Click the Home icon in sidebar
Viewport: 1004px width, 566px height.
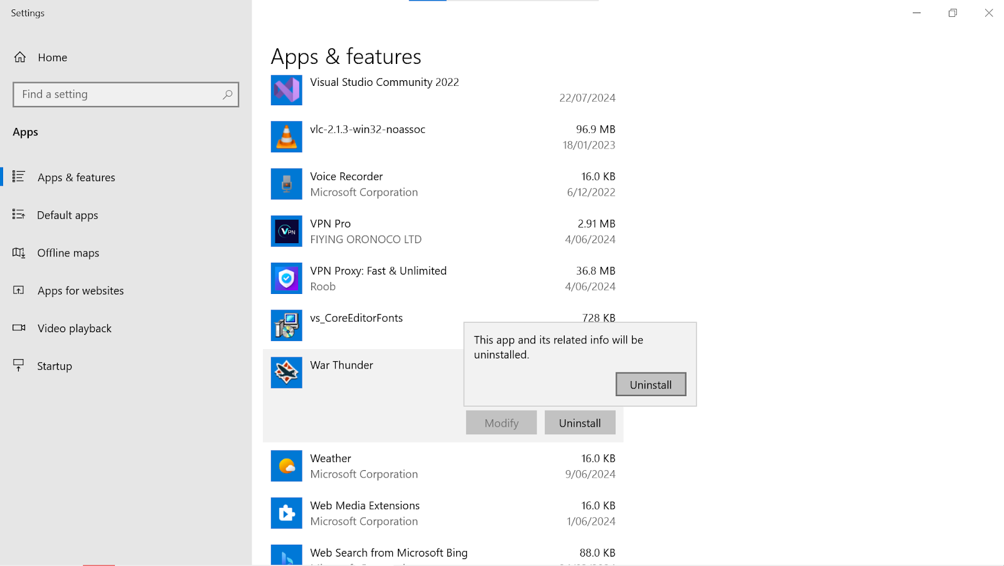pos(20,57)
